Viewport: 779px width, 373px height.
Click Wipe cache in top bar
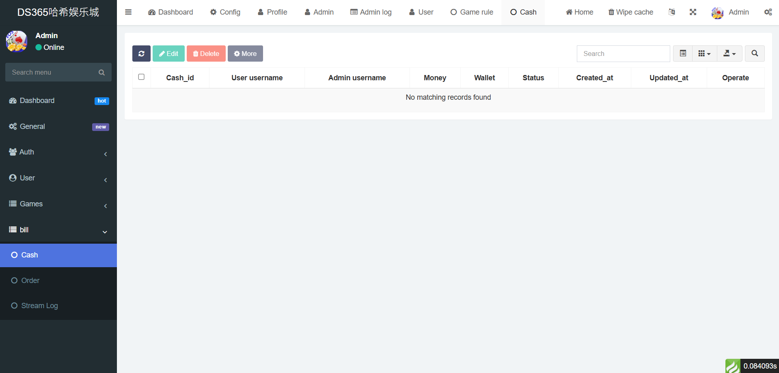click(630, 12)
